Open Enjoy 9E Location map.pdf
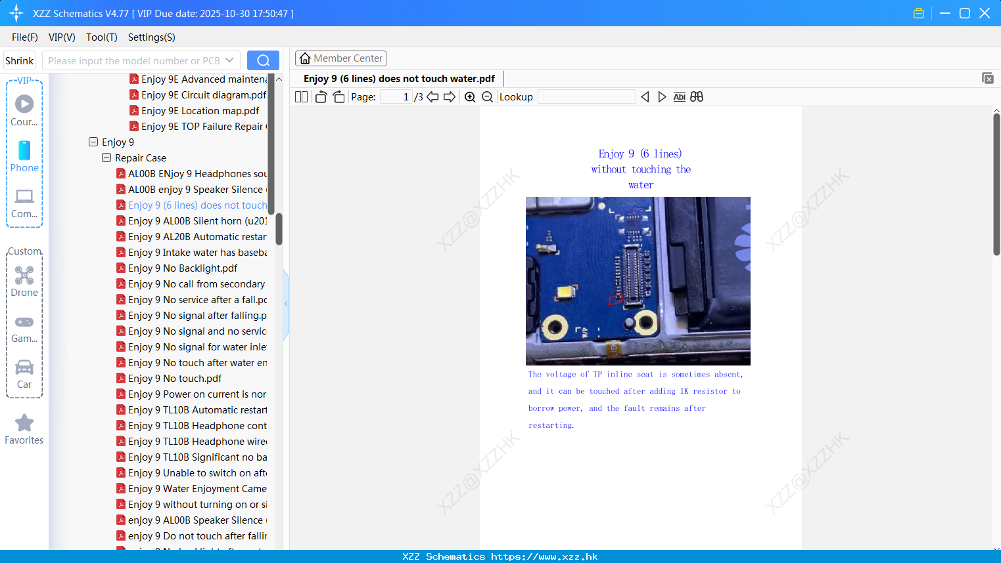The image size is (1001, 563). tap(195, 110)
